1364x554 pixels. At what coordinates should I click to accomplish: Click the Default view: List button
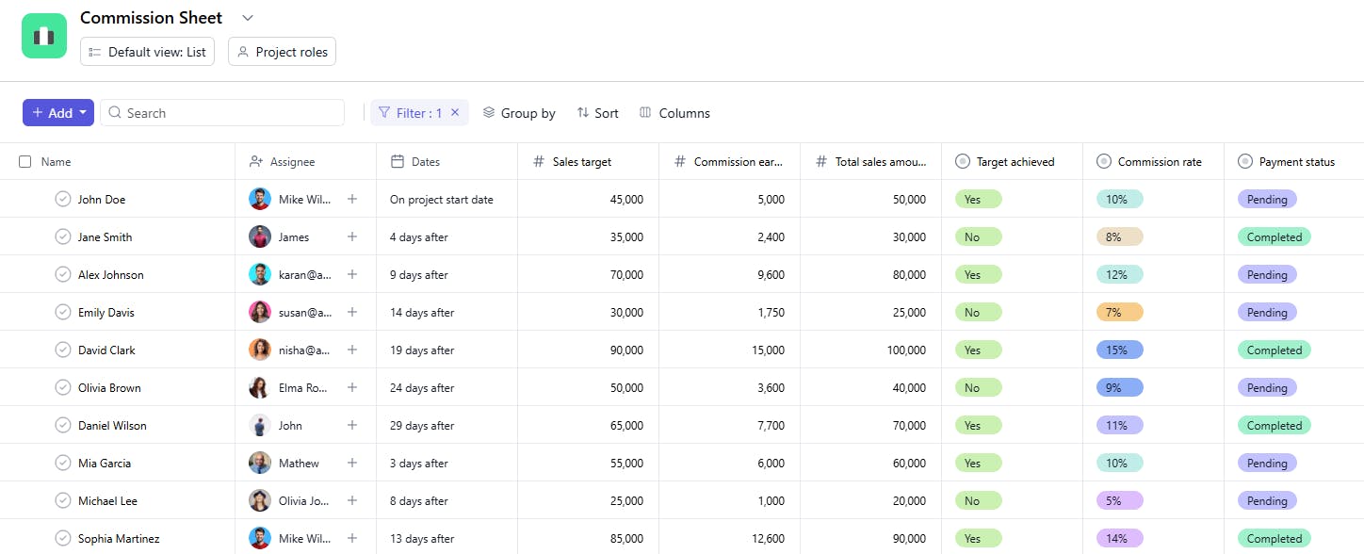tap(147, 52)
